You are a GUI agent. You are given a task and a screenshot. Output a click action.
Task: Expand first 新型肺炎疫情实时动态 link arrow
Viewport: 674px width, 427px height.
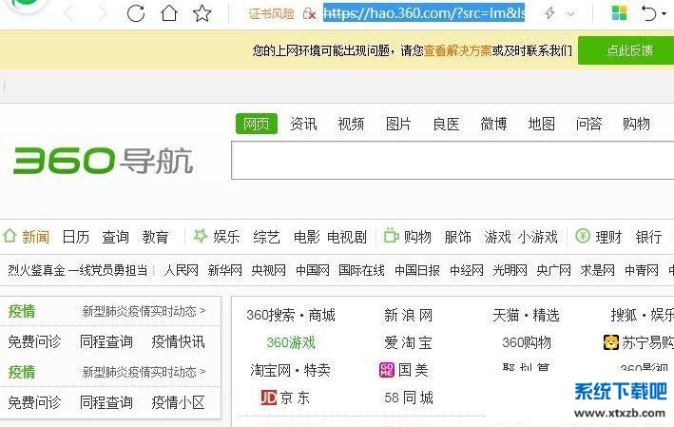202,311
